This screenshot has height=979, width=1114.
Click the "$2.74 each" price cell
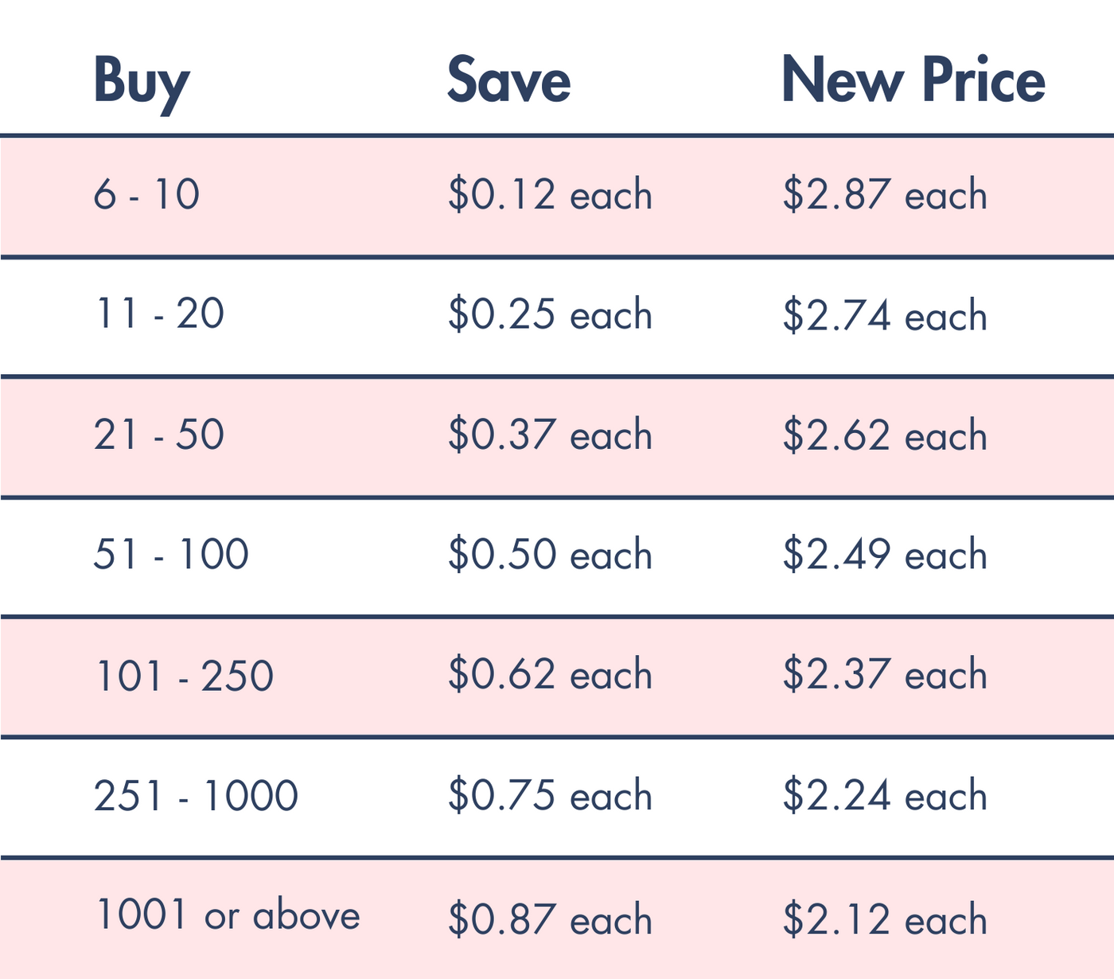click(885, 315)
